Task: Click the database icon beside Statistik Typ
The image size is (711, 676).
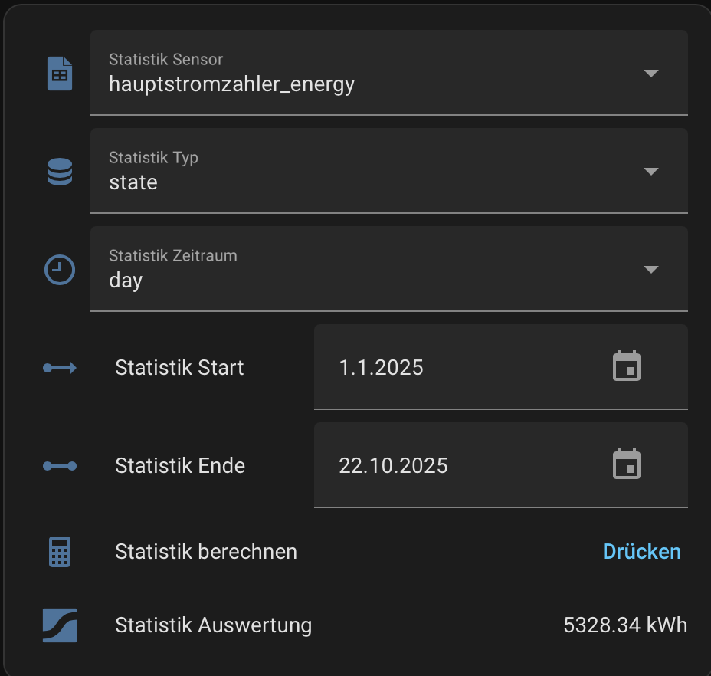Action: (60, 172)
